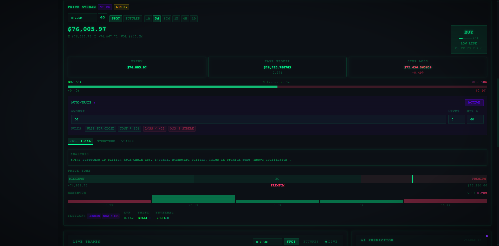Click the BUY confidence progress bar
Viewport: 499px width, 246px height.
(x=465, y=38)
